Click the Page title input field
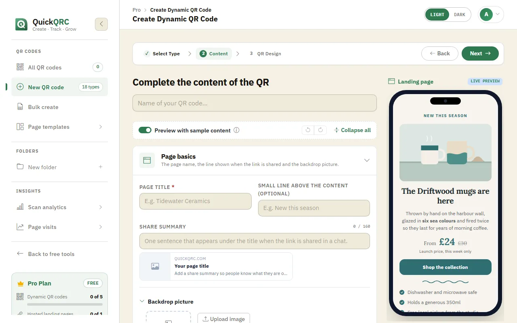The width and height of the screenshot is (517, 323). [x=195, y=201]
